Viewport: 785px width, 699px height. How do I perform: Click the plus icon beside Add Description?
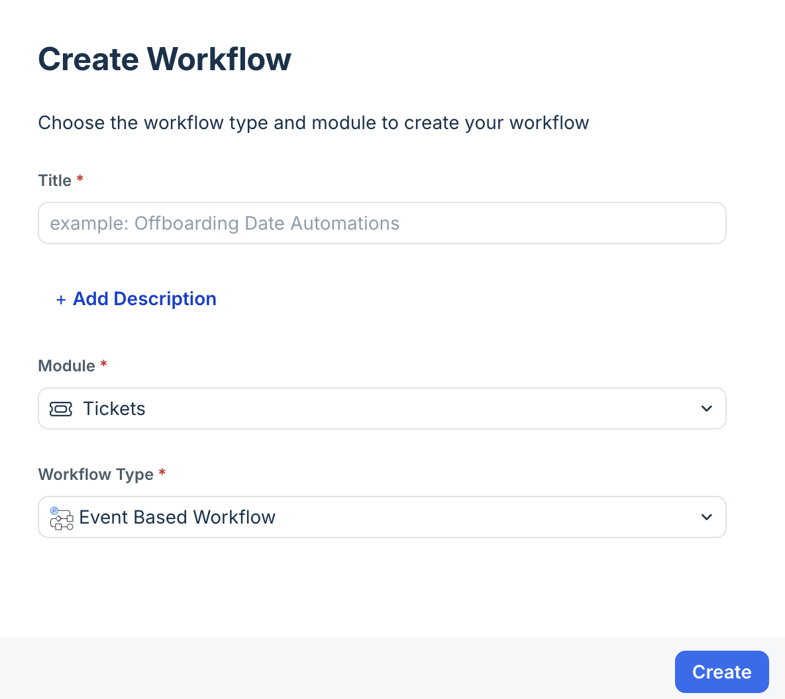pyautogui.click(x=61, y=300)
